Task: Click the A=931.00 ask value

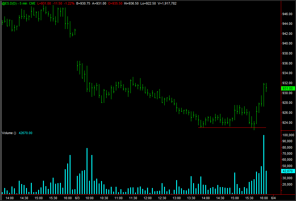Action: [x=99, y=3]
